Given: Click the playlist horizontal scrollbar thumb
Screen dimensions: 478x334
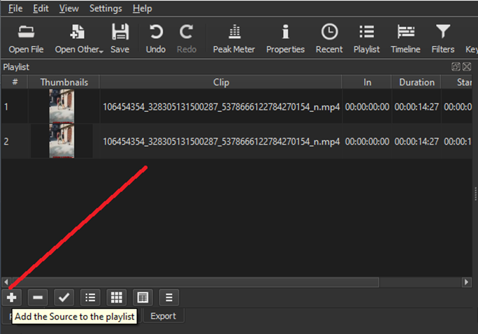Looking at the screenshot, I should point(196,282).
